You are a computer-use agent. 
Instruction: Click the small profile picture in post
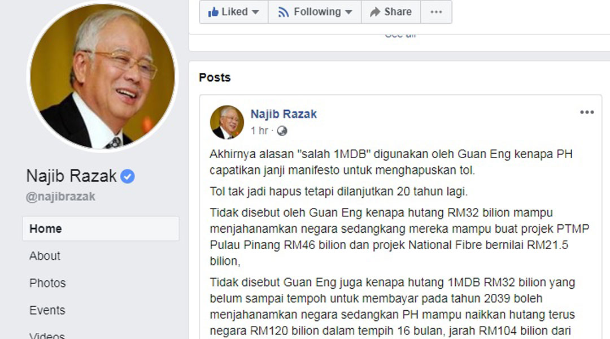coord(227,122)
